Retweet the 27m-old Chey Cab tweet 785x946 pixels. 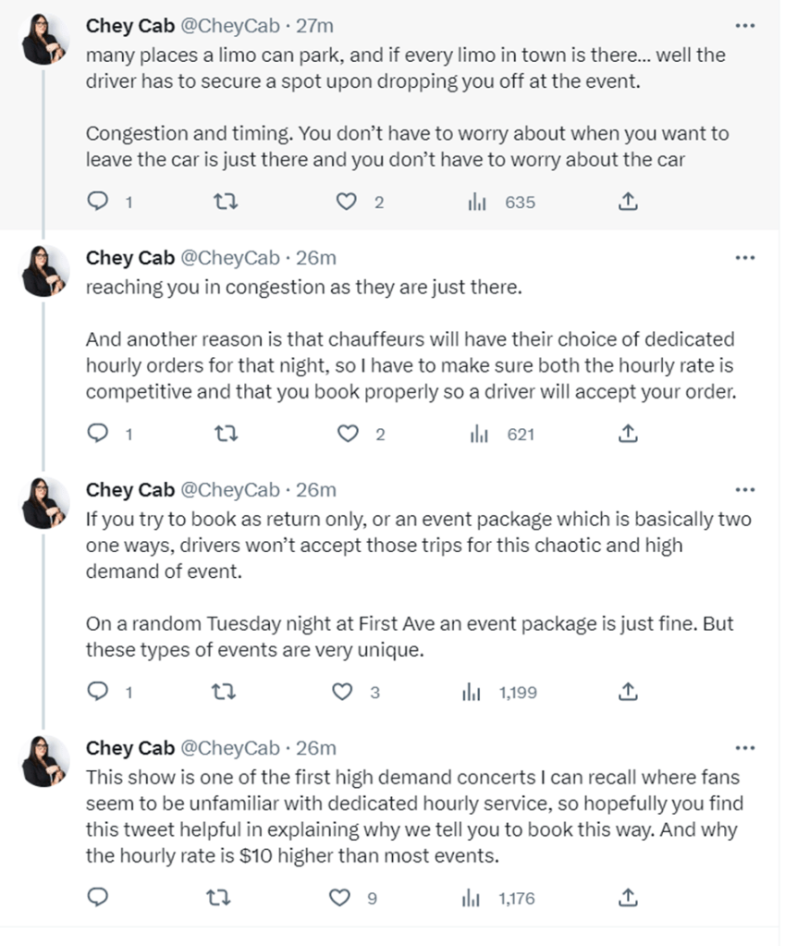pos(225,202)
